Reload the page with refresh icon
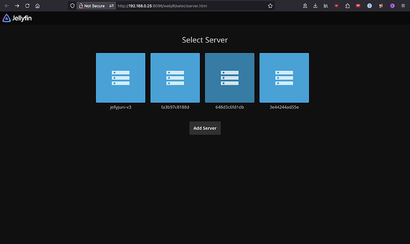Image resolution: width=410 pixels, height=244 pixels. coord(27,6)
